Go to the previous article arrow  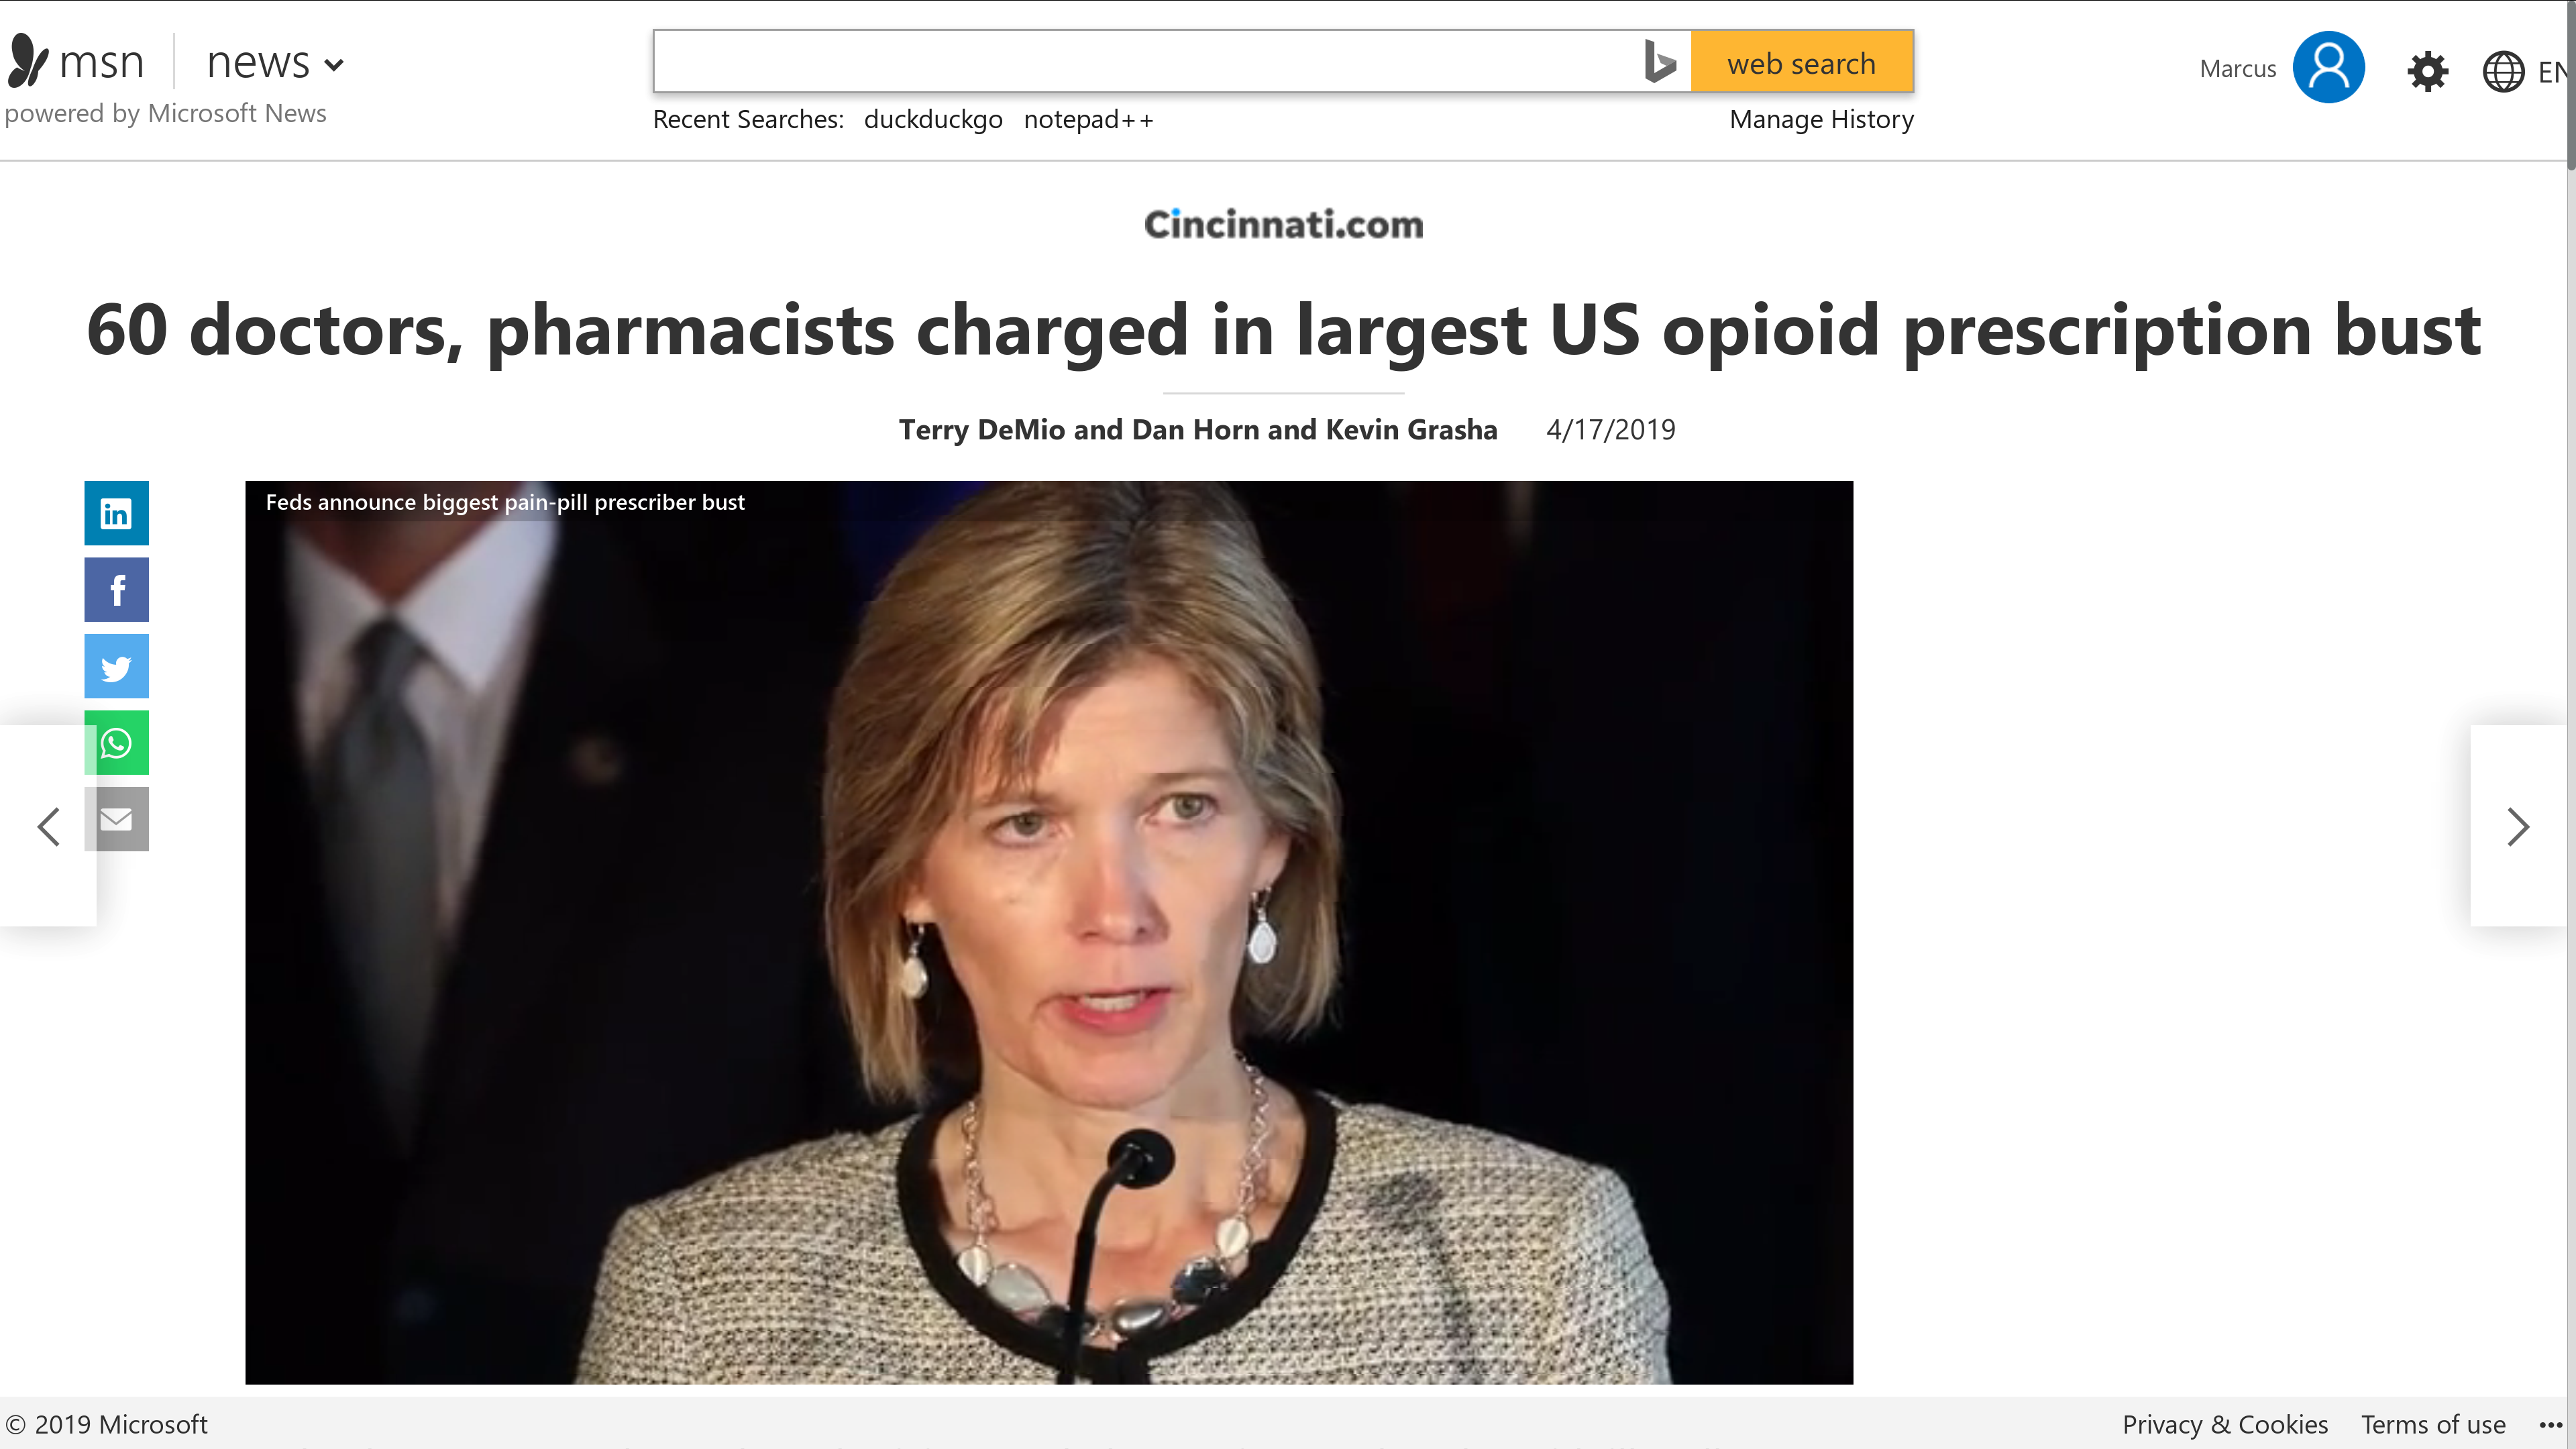coord(48,826)
